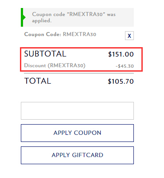Image resolution: width=164 pixels, height=178 pixels.
Task: Select the $105.70 total amount
Action: pos(121,81)
